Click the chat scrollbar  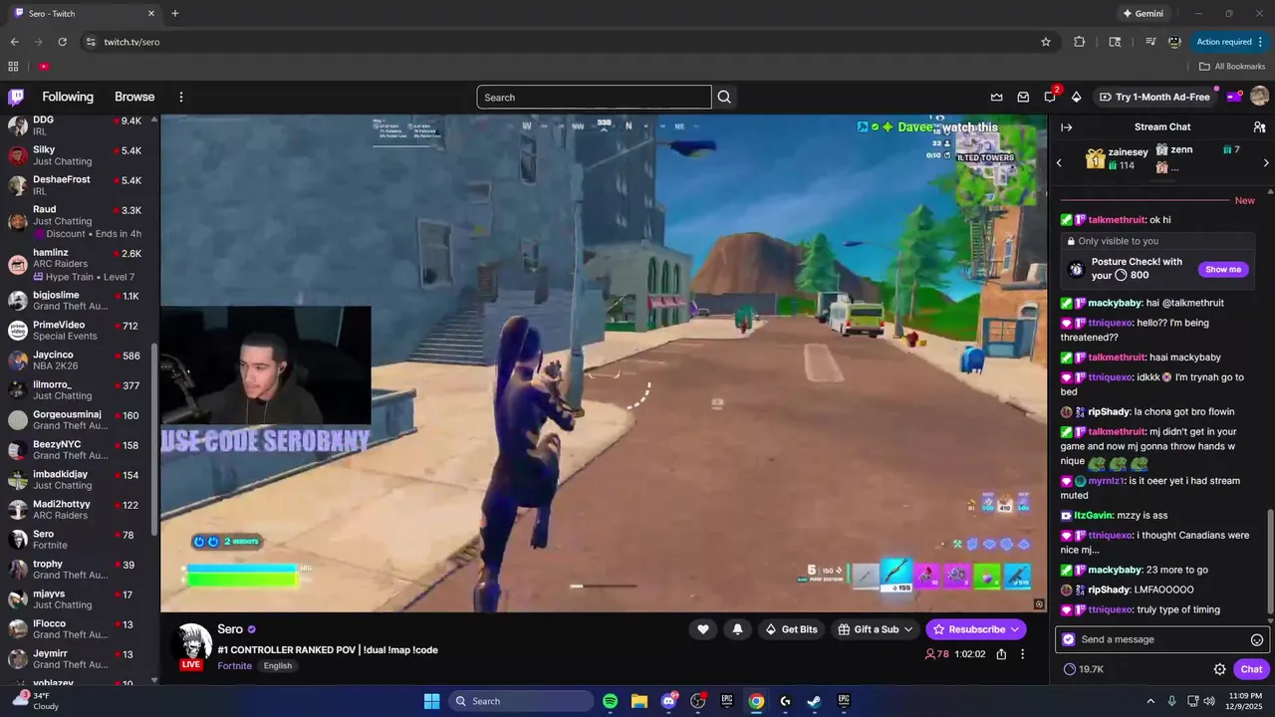click(1270, 563)
